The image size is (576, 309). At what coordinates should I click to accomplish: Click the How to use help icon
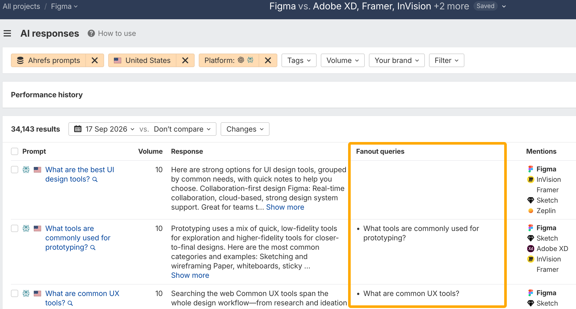[91, 34]
